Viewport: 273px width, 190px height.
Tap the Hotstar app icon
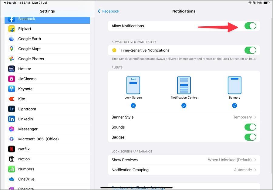12,69
